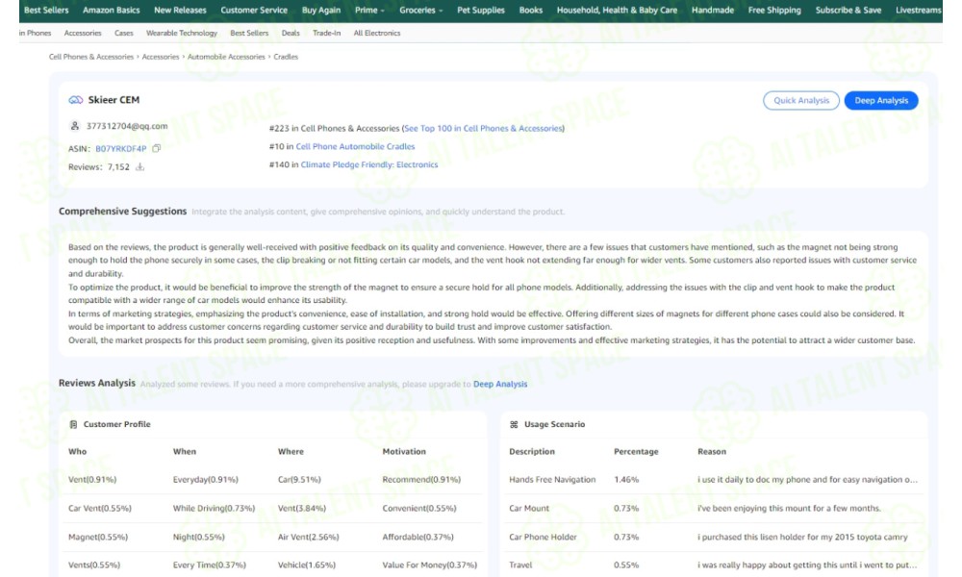Click the Motivation column header
962x577 pixels.
(x=404, y=451)
